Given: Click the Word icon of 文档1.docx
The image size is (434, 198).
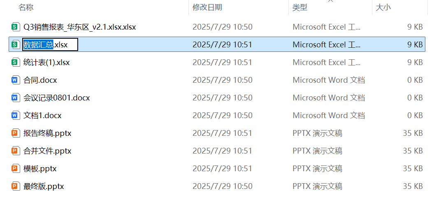Looking at the screenshot, I should [x=16, y=116].
